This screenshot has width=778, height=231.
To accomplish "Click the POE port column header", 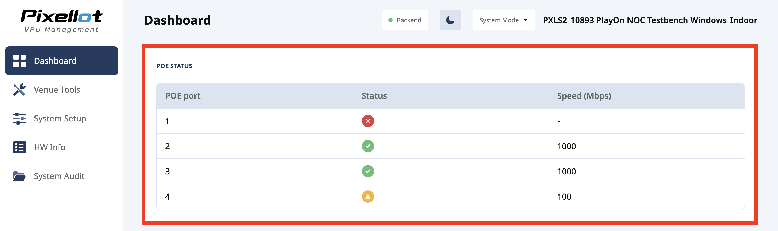I will click(183, 96).
